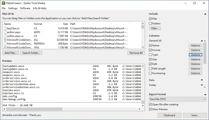The width and height of the screenshot is (209, 120).
Task: Expand the Folder columns section
Action: [x=202, y=85]
